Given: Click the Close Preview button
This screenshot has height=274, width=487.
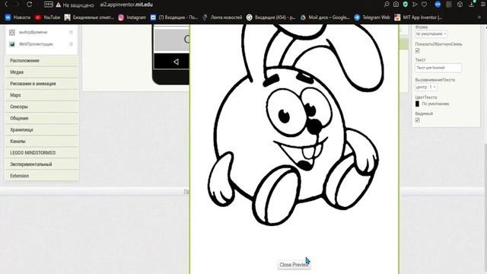Looking at the screenshot, I should [294, 265].
